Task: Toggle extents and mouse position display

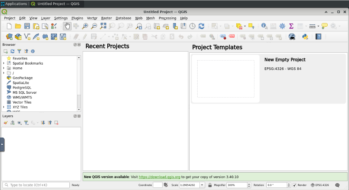Action: (166, 185)
